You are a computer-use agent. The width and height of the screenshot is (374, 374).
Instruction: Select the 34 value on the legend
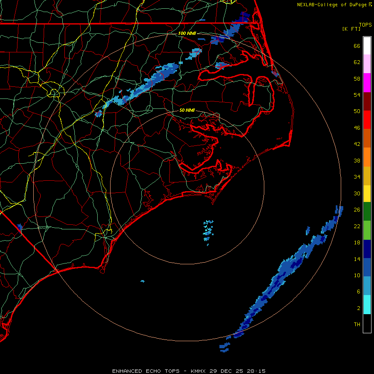pos(357,177)
